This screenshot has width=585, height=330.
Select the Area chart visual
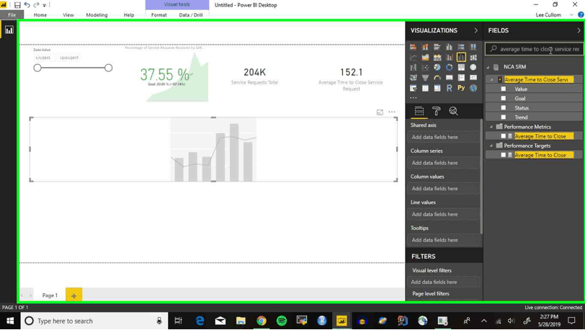(x=425, y=57)
